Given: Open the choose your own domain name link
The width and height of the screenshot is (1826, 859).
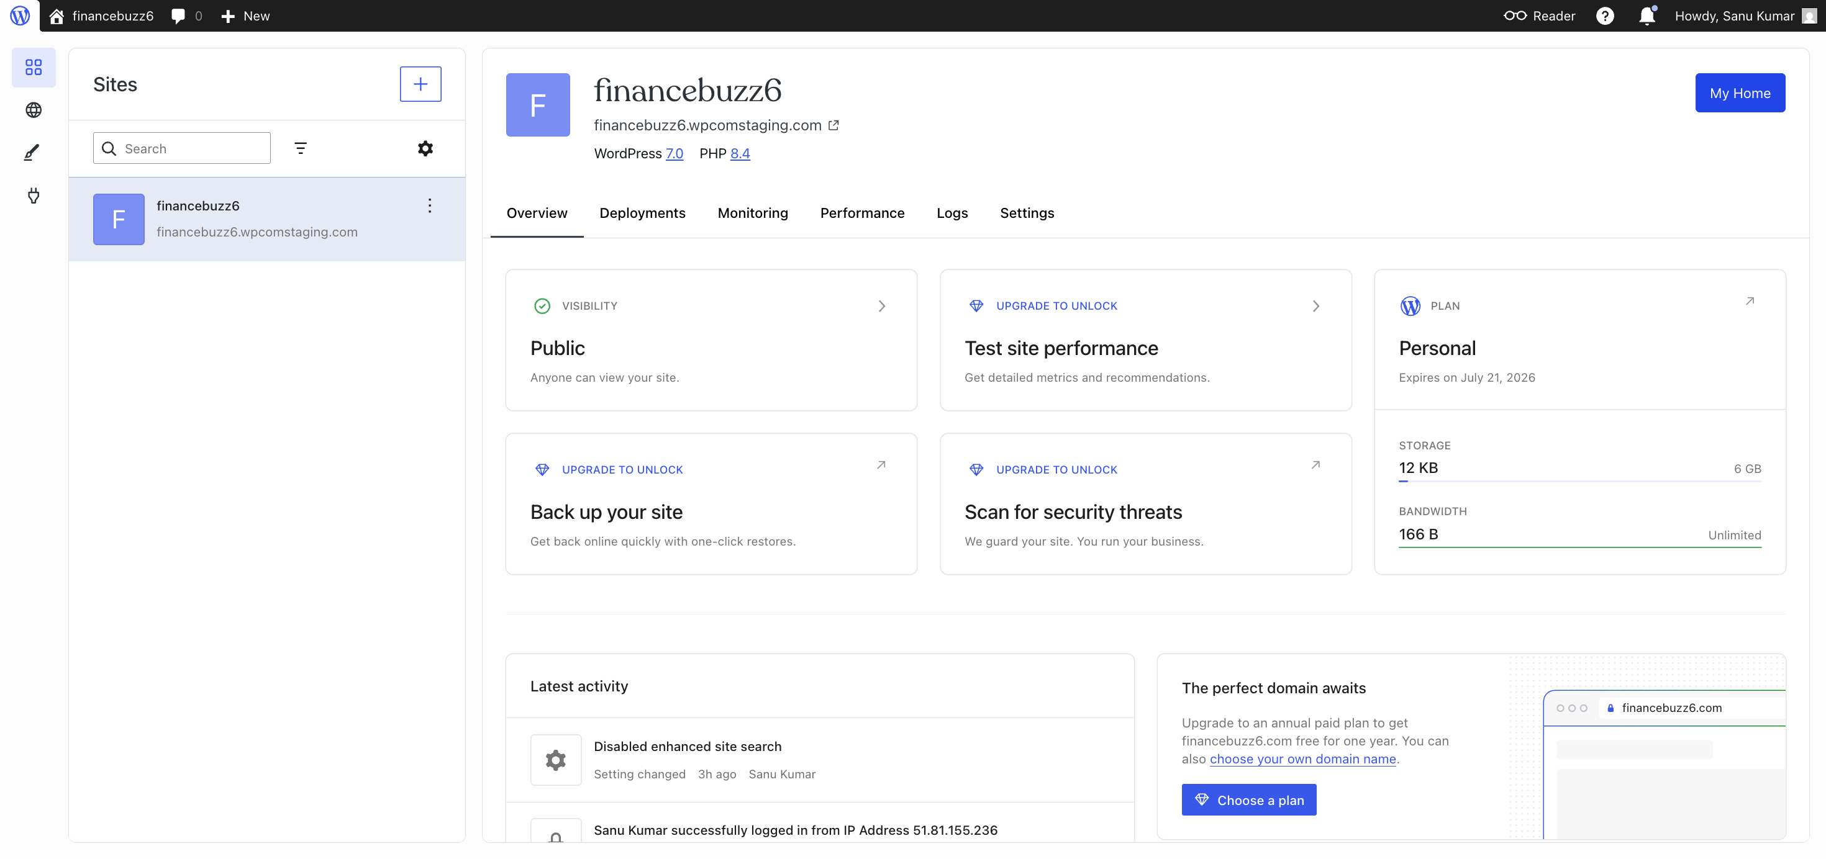Looking at the screenshot, I should (x=1303, y=759).
